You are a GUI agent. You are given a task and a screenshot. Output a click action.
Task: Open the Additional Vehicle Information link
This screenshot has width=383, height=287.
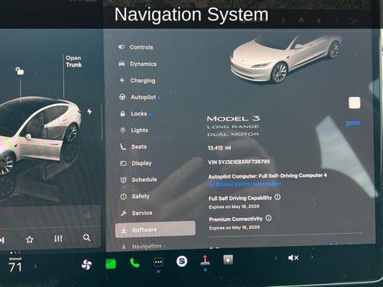[245, 184]
